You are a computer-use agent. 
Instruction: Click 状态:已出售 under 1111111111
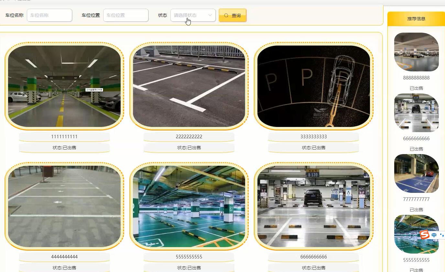coord(64,148)
